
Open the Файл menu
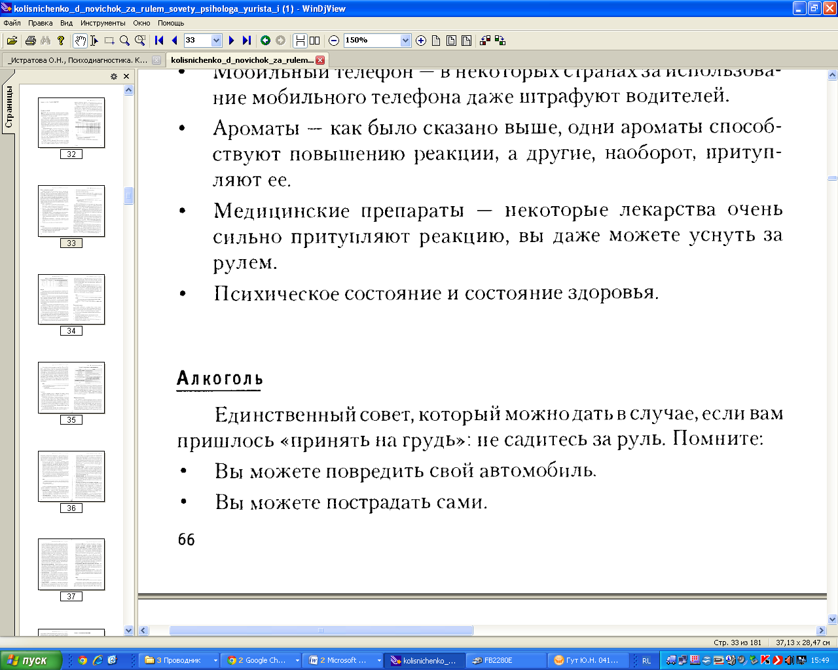click(x=12, y=23)
